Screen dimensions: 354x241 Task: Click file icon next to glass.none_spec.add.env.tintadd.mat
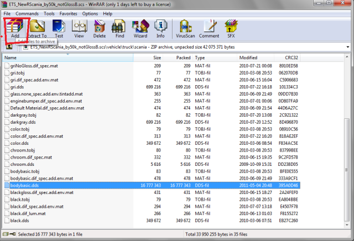7,94
